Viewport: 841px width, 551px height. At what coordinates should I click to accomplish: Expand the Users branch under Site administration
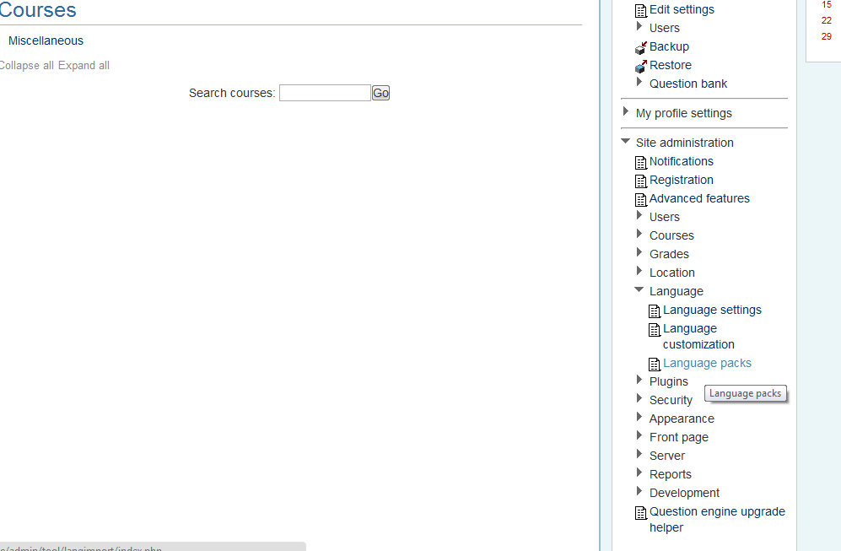pyautogui.click(x=639, y=215)
